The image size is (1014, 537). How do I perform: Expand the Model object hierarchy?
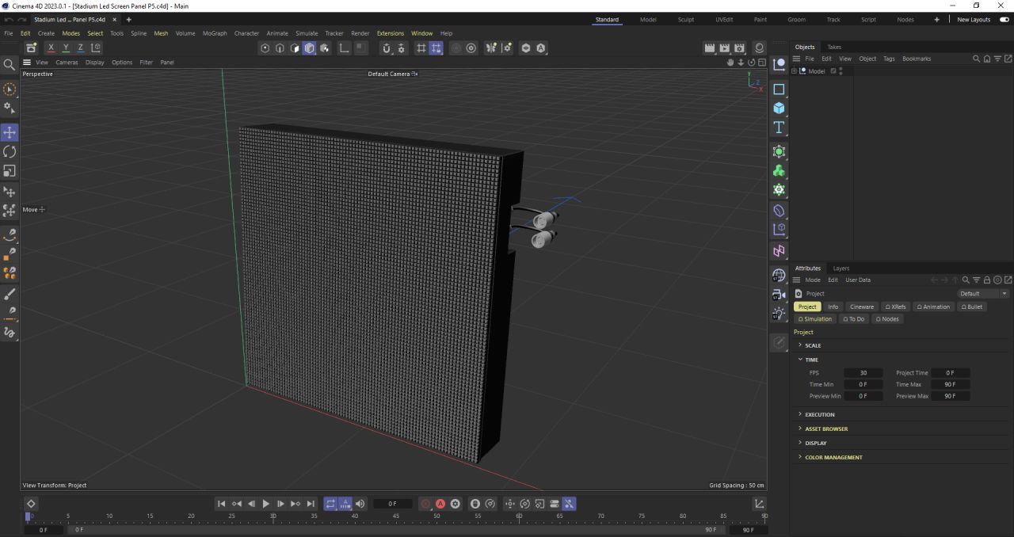point(795,71)
